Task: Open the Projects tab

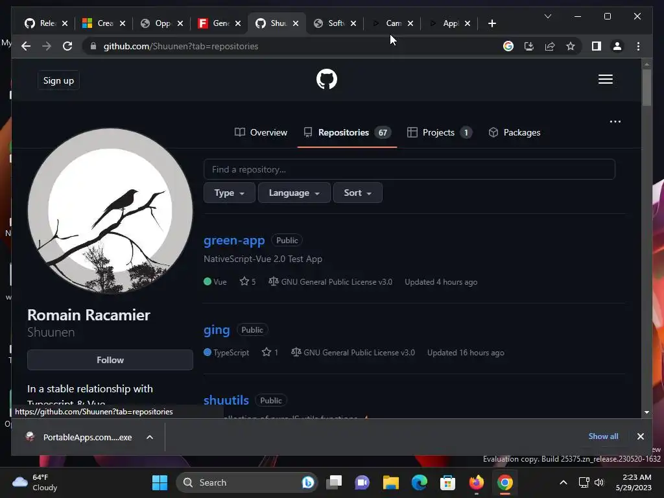Action: click(440, 132)
